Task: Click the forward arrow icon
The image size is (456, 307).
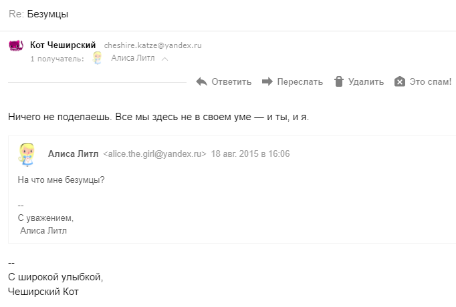Action: (x=267, y=81)
